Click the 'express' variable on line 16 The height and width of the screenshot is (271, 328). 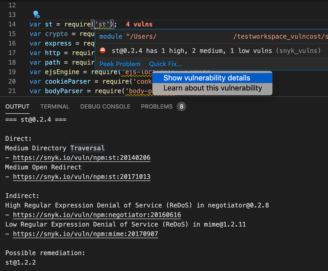58,43
